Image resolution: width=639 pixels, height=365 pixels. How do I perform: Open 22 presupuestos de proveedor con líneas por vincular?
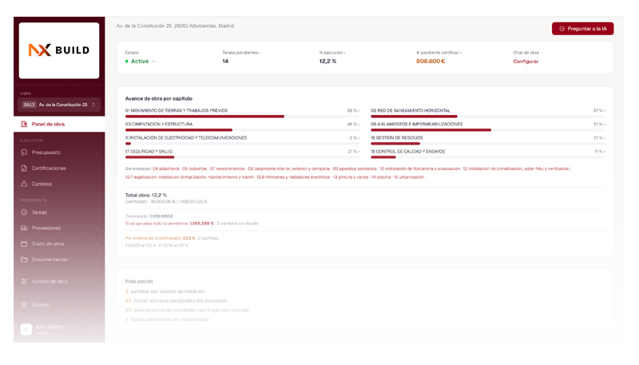pos(187,310)
